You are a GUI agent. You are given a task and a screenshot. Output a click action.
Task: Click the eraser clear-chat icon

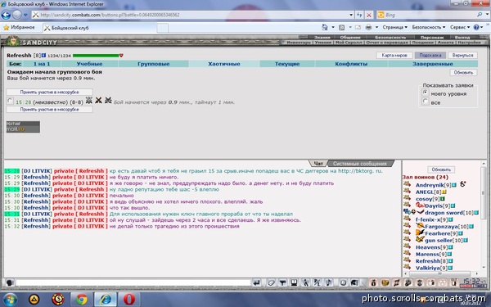[x=271, y=283]
